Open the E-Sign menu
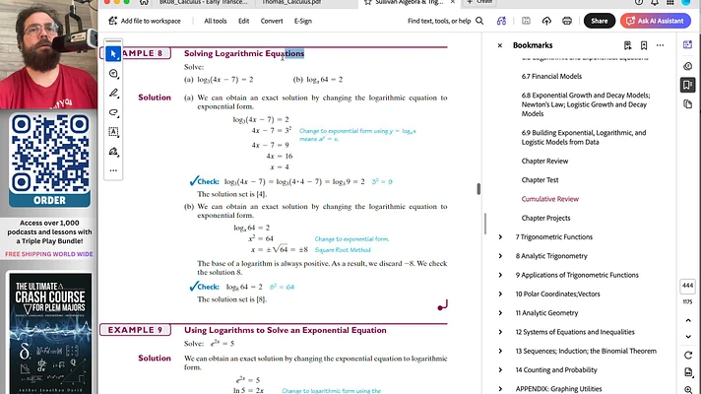Viewport: 701px width, 394px height. tap(302, 21)
